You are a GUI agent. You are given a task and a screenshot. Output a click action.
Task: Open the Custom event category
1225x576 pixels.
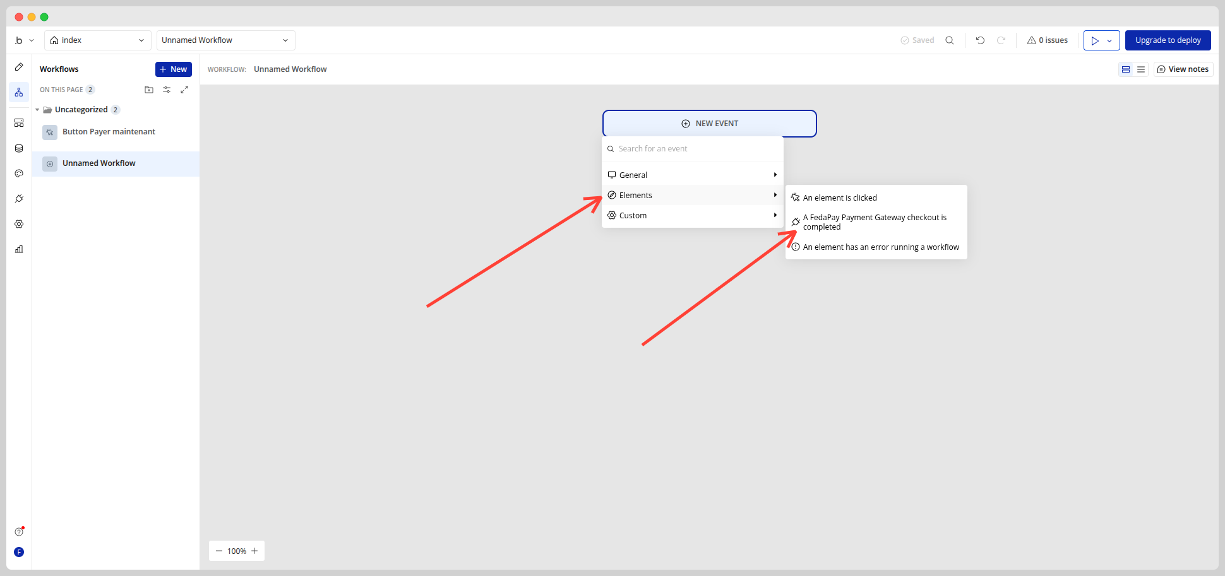[x=693, y=215]
